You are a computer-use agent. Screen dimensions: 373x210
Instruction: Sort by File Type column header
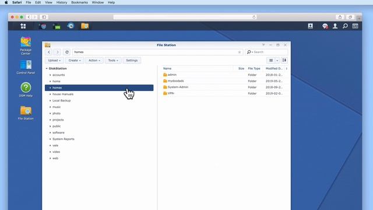pos(254,69)
